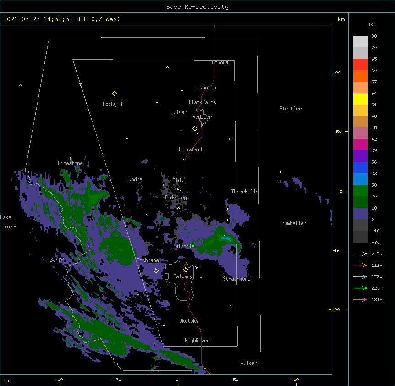Screen dimensions: 395x386
Task: Pick the purple 36-39 dBZ legend swatch
Action: 360,156
